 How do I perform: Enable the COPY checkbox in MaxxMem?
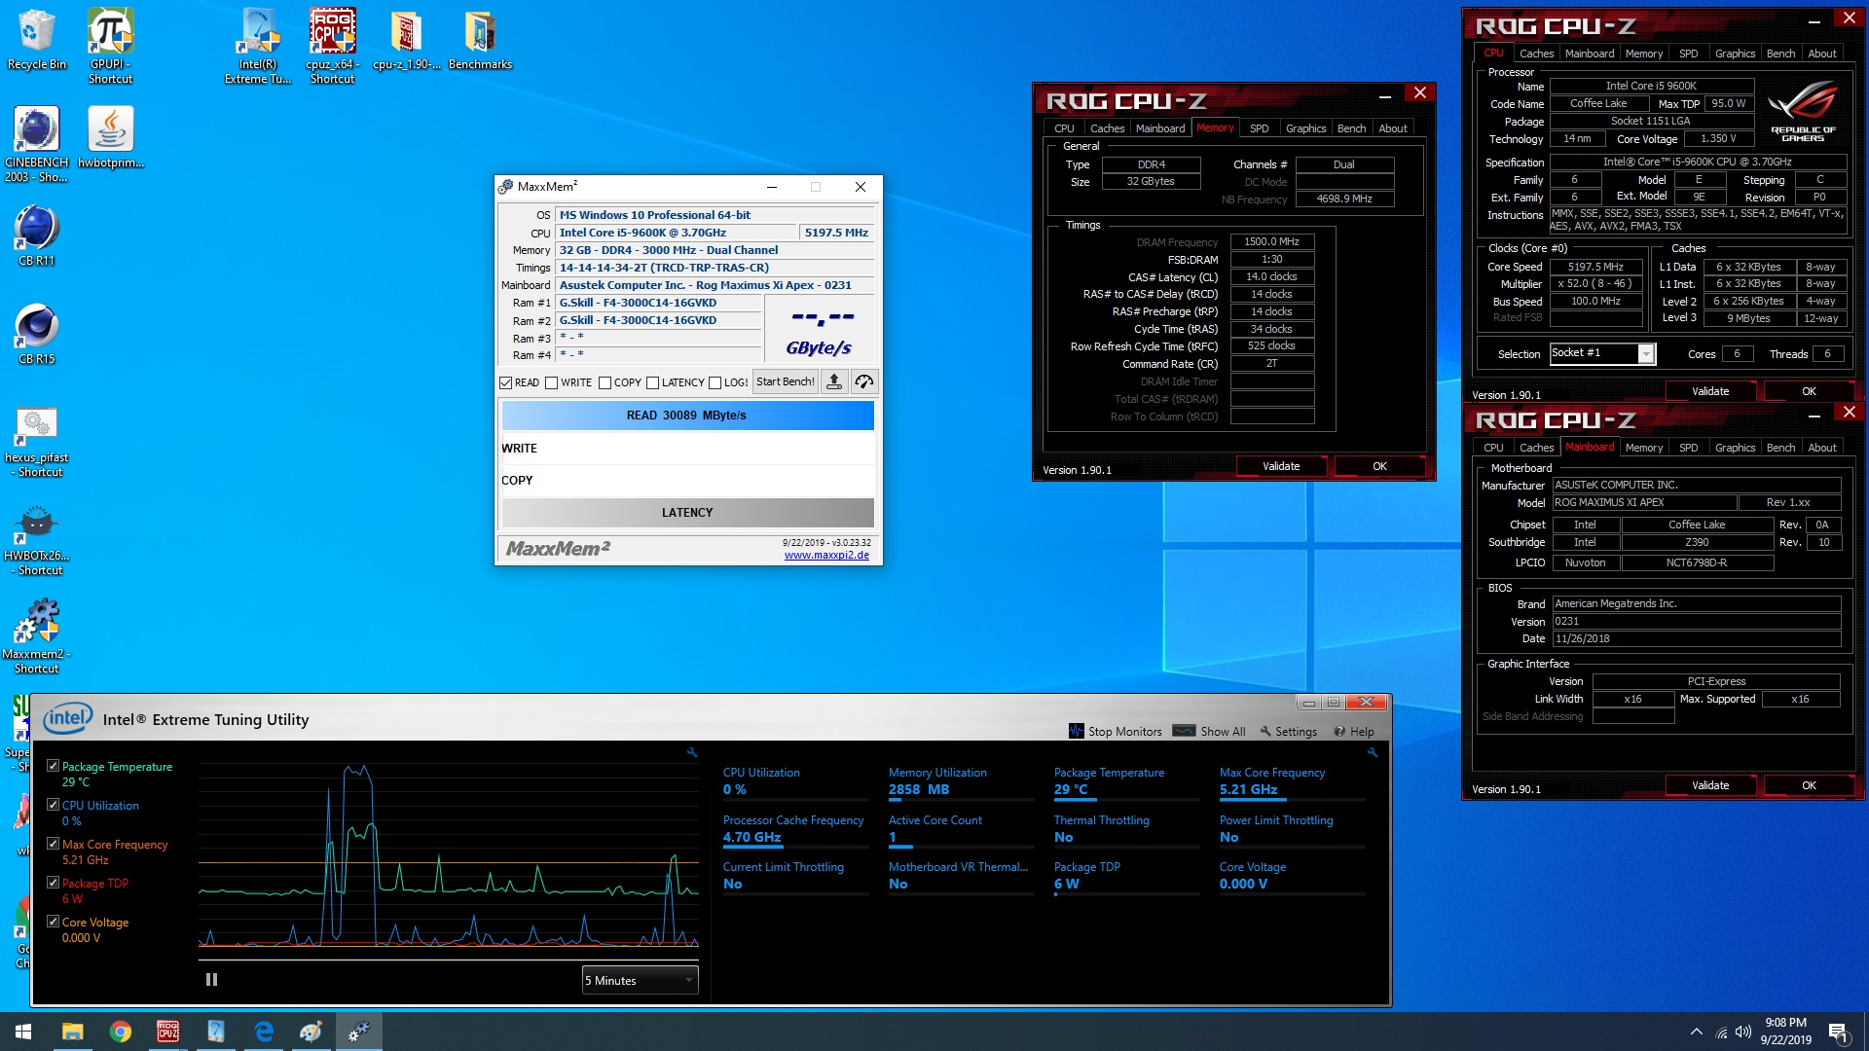pos(605,382)
